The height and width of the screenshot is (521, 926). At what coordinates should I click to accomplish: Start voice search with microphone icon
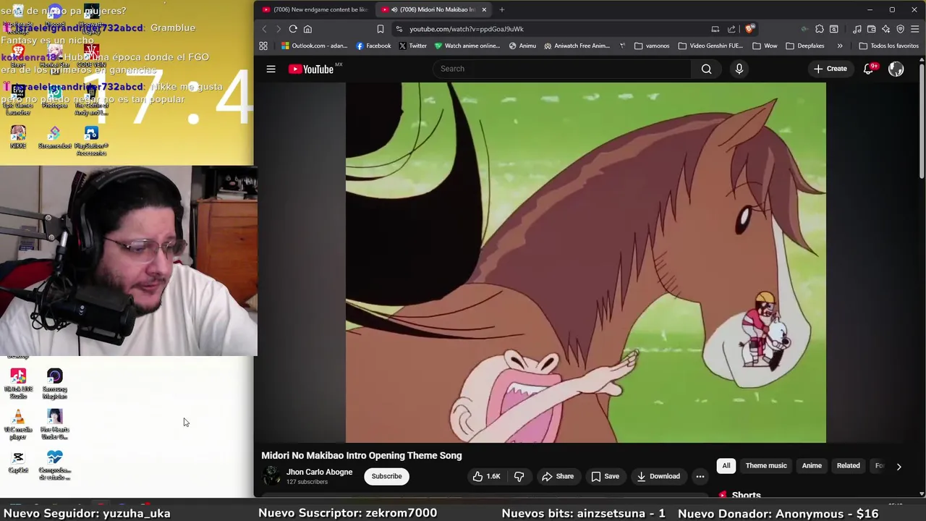(x=739, y=69)
